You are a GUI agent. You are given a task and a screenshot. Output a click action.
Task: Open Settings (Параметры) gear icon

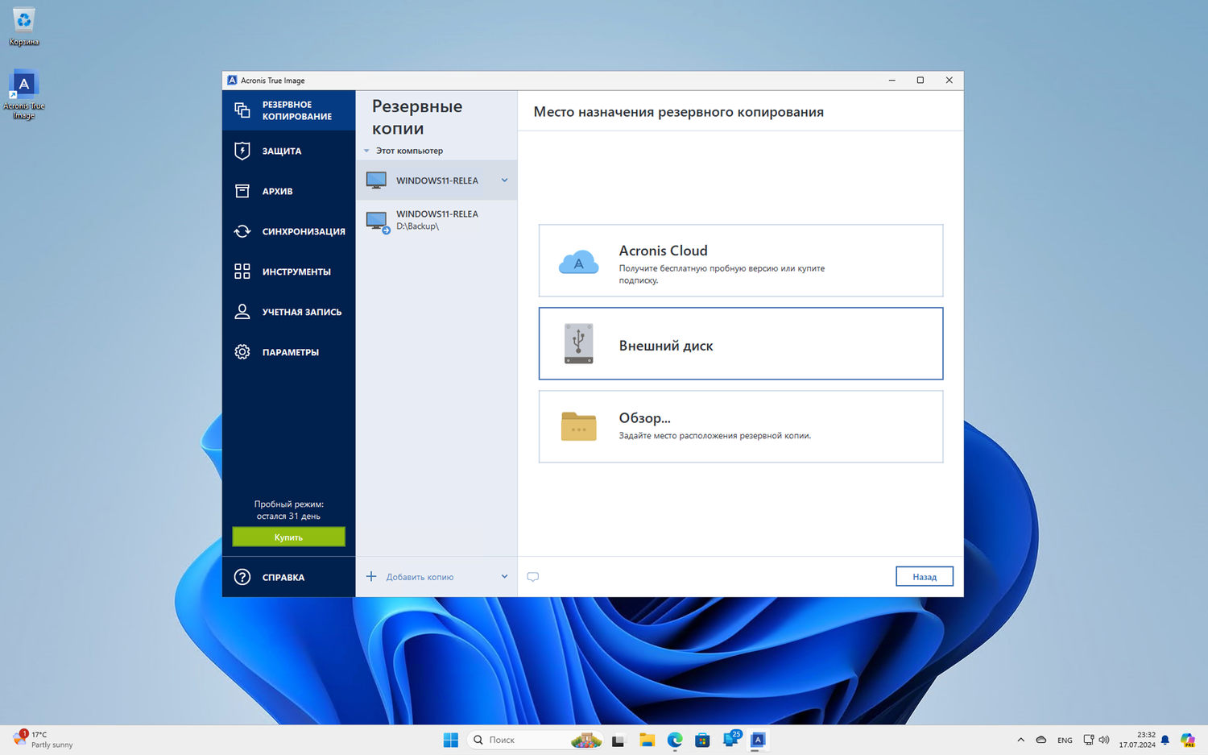click(x=242, y=352)
